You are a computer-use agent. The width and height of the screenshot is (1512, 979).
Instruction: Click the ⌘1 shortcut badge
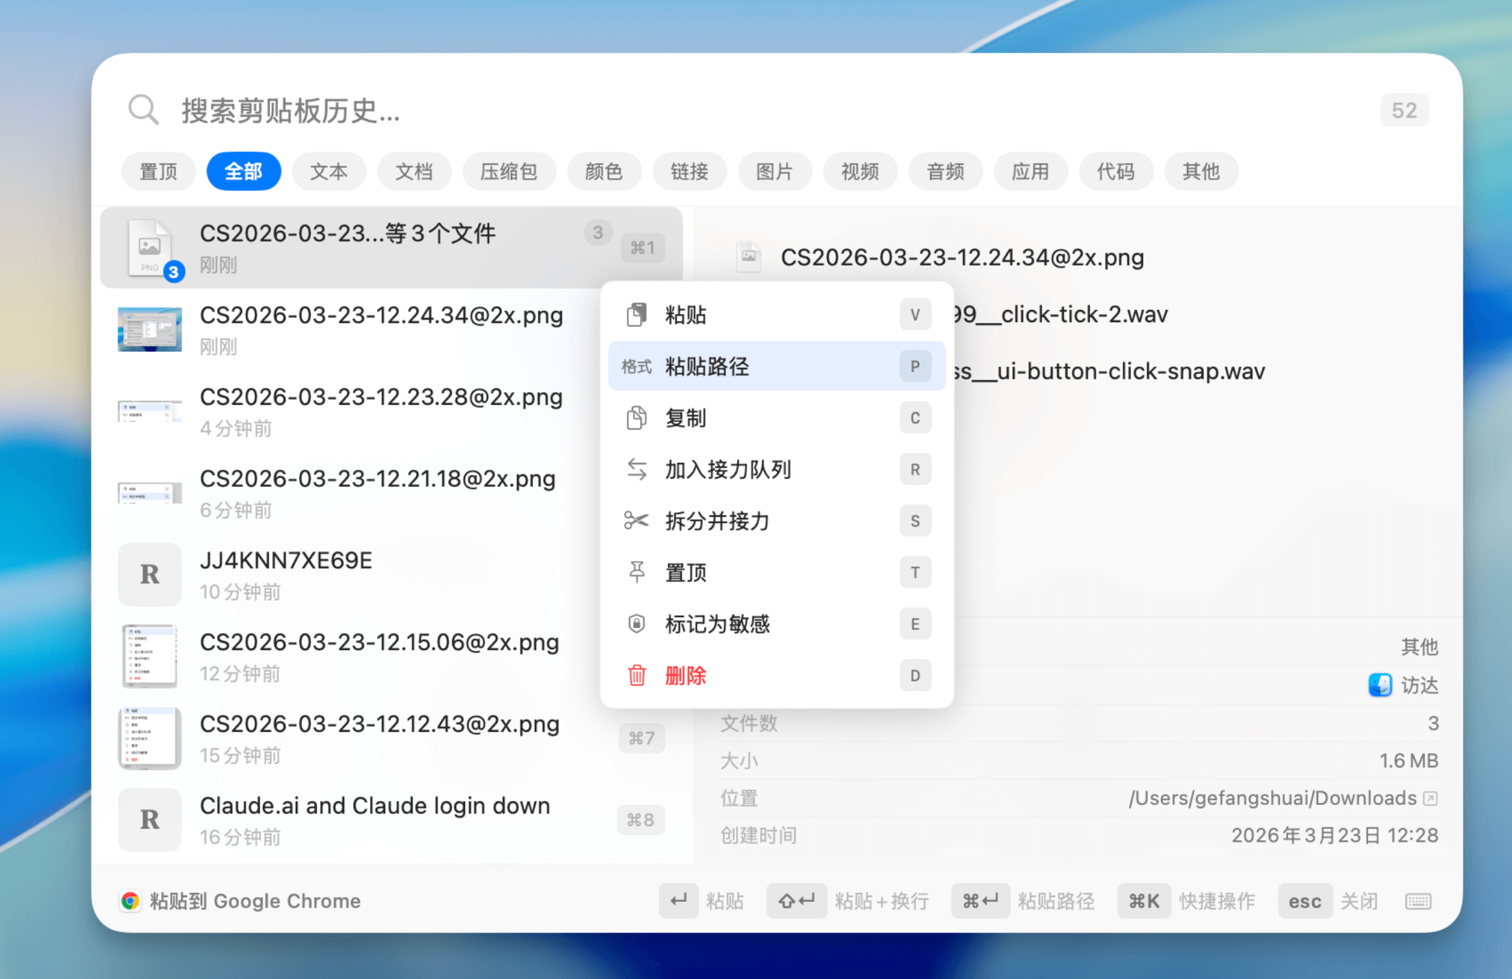pos(642,248)
